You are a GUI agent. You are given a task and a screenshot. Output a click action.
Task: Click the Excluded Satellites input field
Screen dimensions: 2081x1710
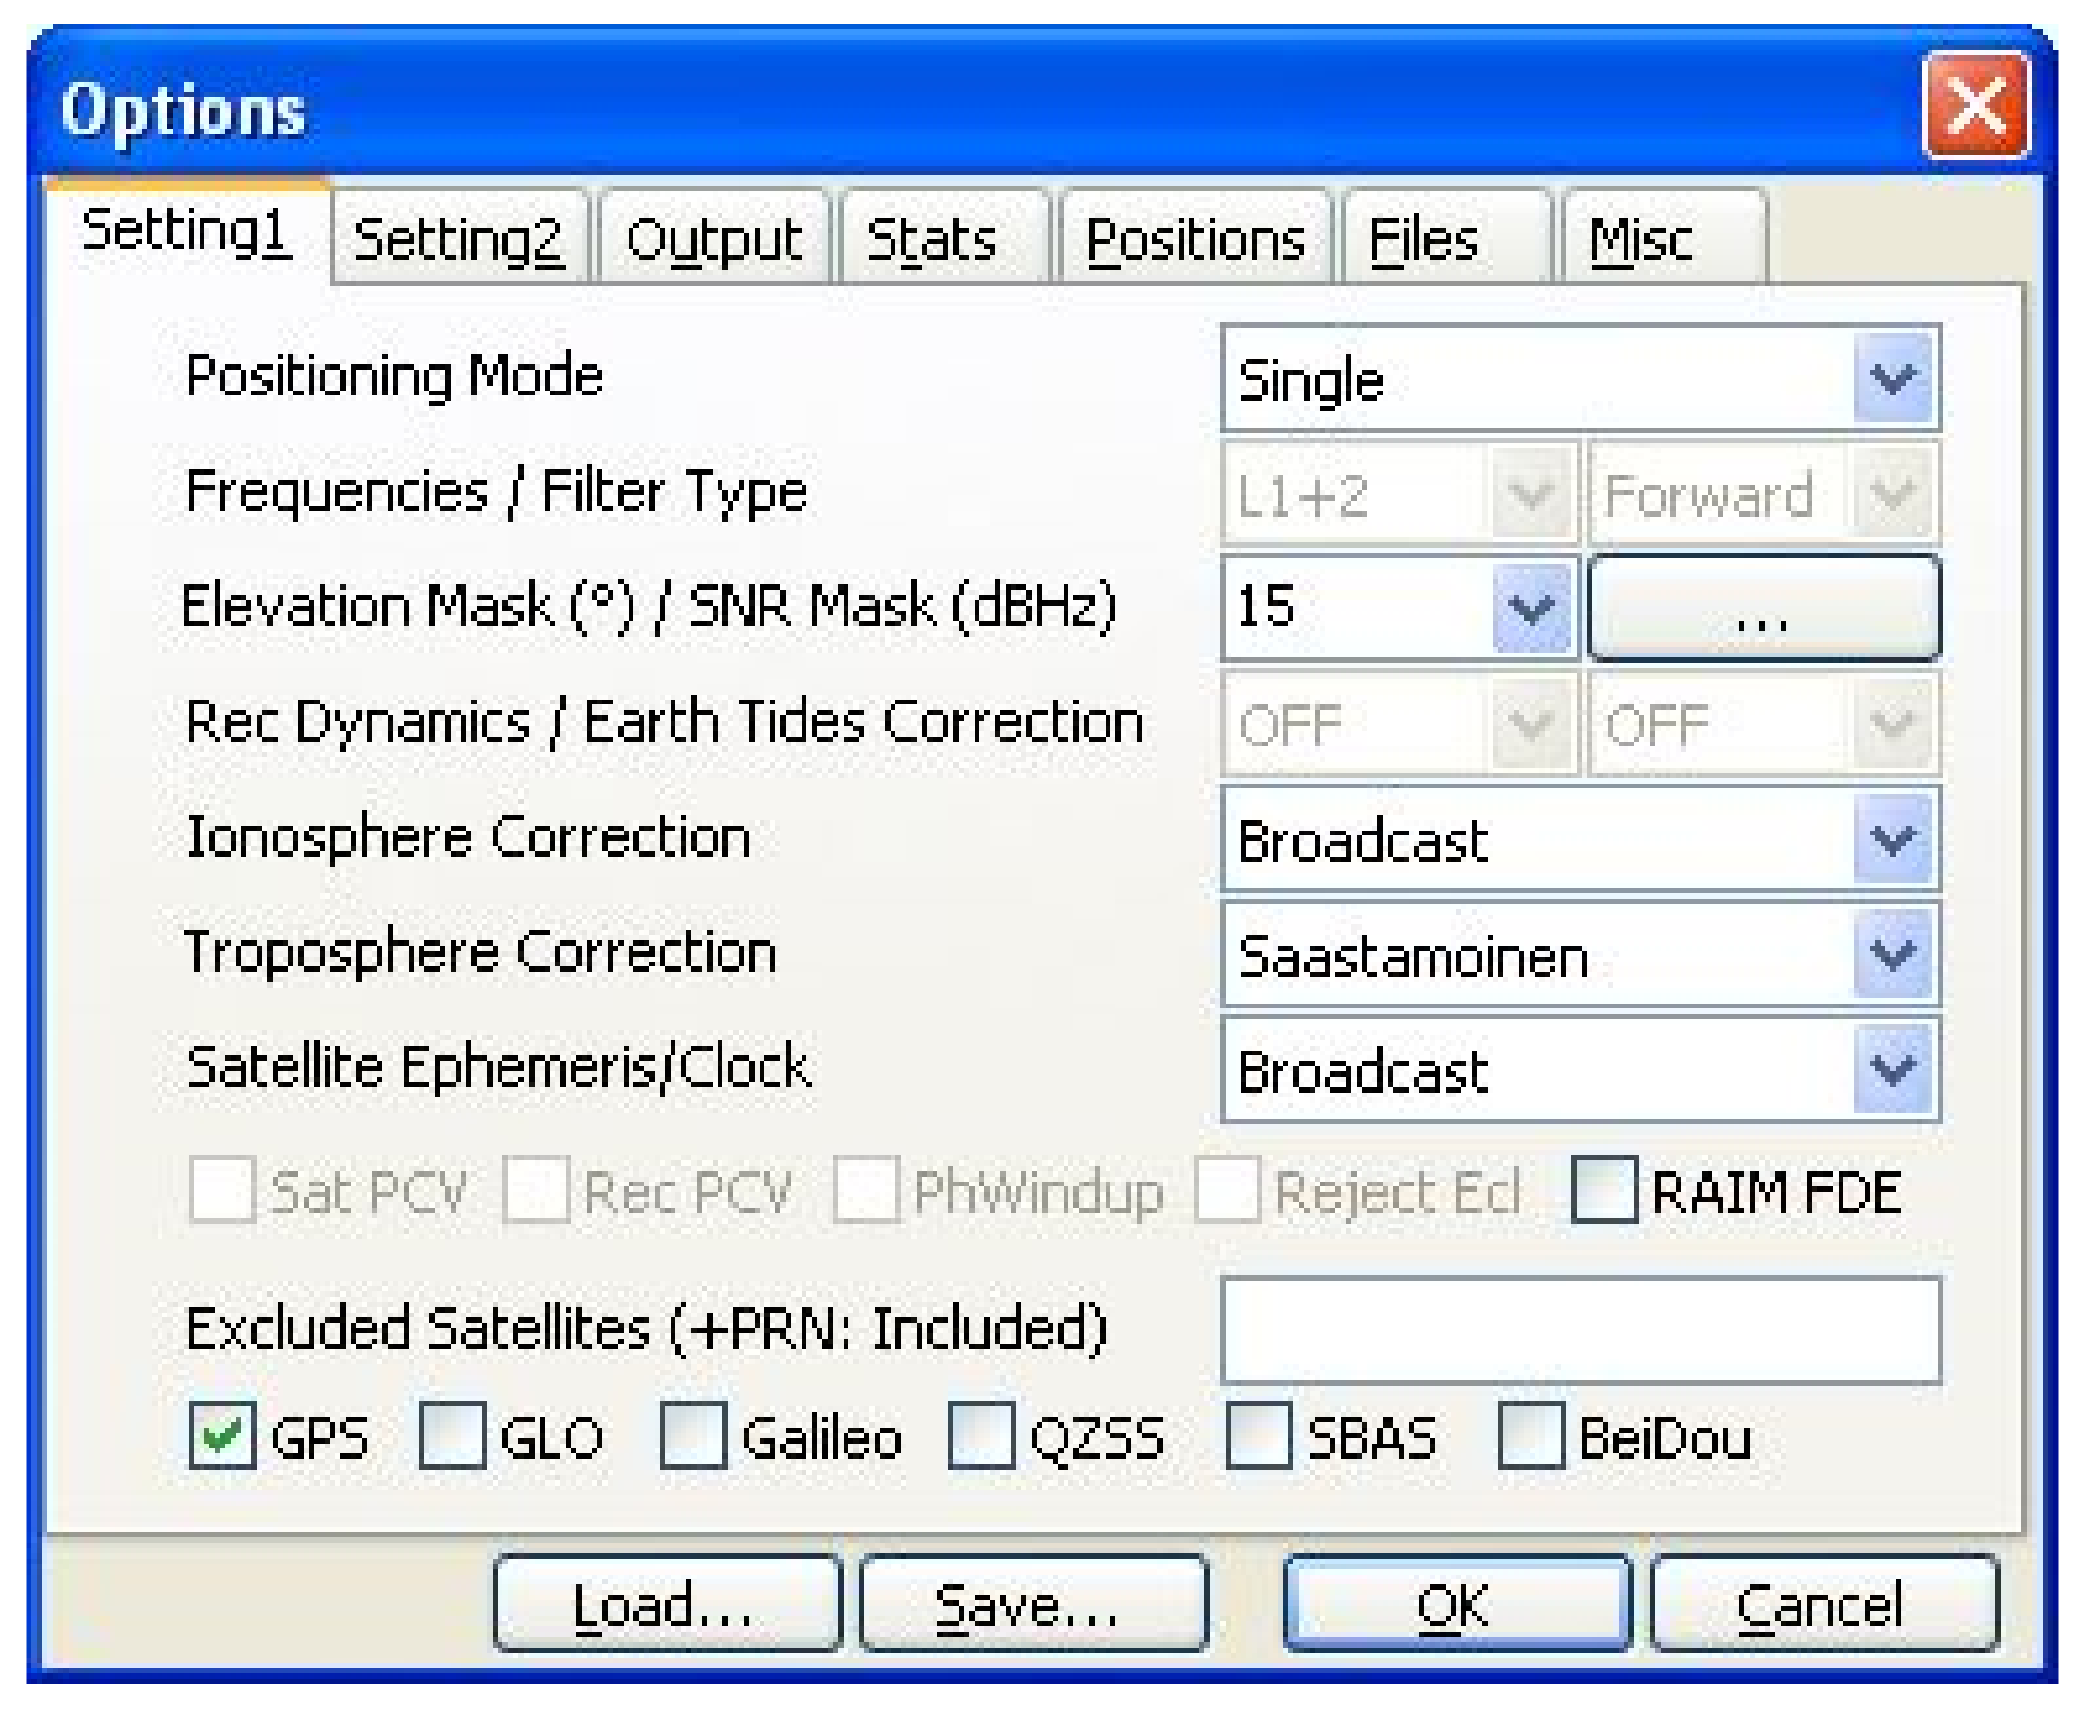click(x=1579, y=1330)
